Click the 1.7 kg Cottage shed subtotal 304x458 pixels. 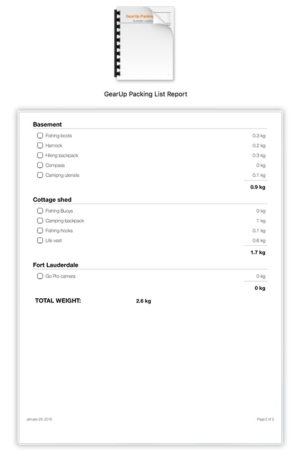coord(258,253)
